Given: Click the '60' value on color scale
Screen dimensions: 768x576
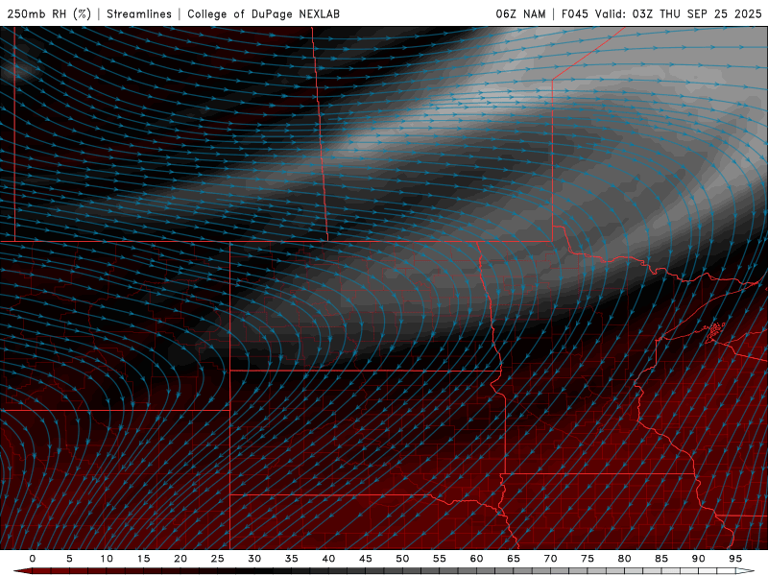Looking at the screenshot, I should (x=476, y=559).
